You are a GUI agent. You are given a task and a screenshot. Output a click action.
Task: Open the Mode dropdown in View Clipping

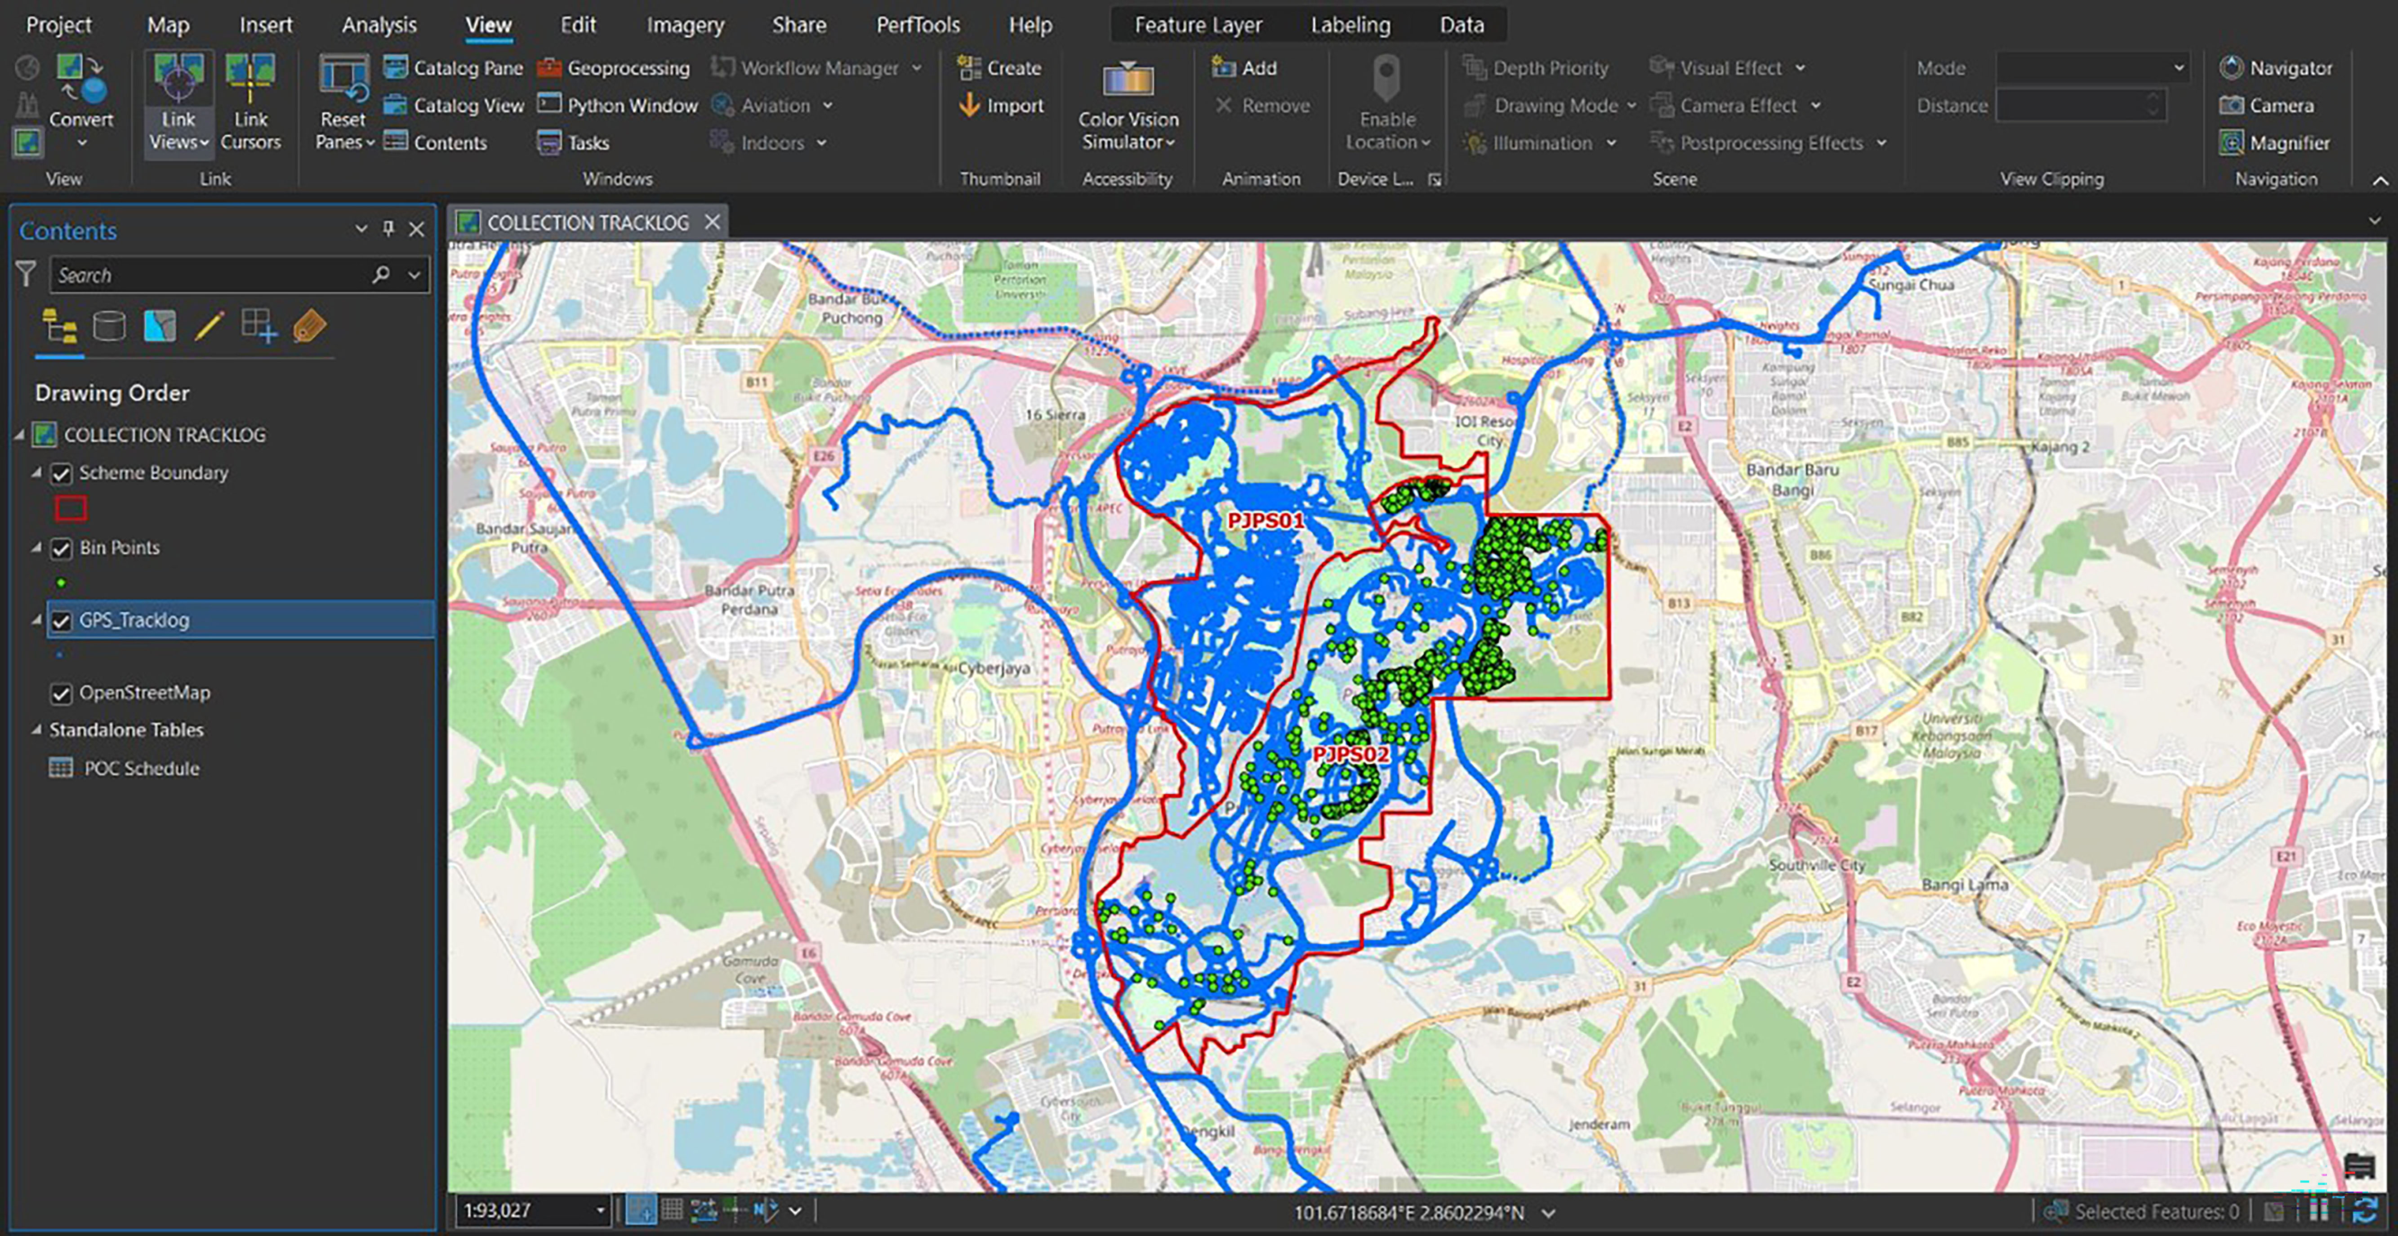pos(2178,68)
